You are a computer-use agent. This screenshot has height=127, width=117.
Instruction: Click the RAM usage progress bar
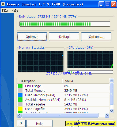tap(65, 24)
